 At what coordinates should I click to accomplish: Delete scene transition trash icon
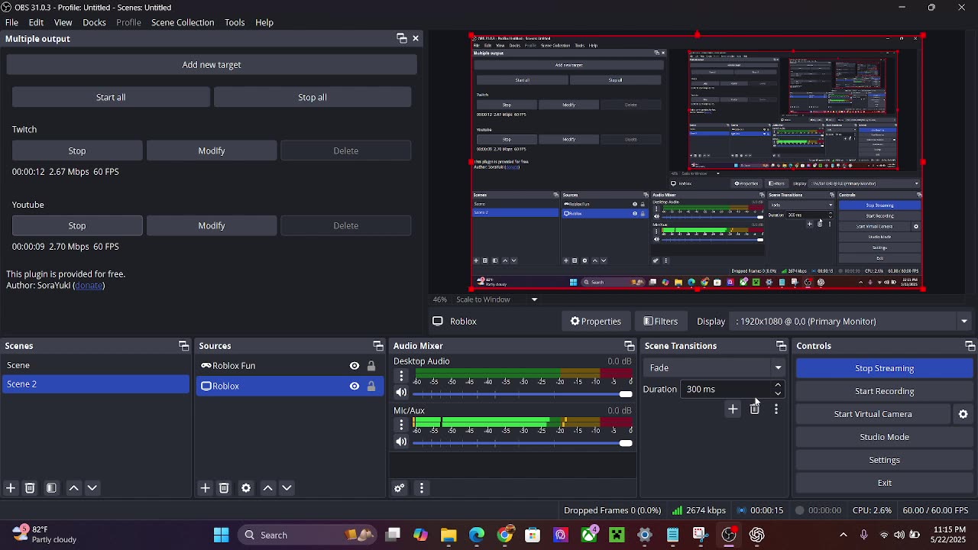[x=755, y=409]
